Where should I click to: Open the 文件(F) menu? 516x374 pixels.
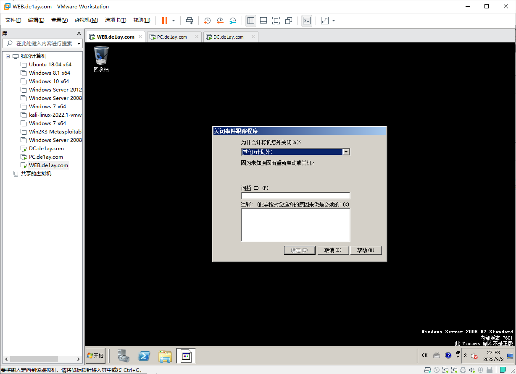pyautogui.click(x=13, y=20)
